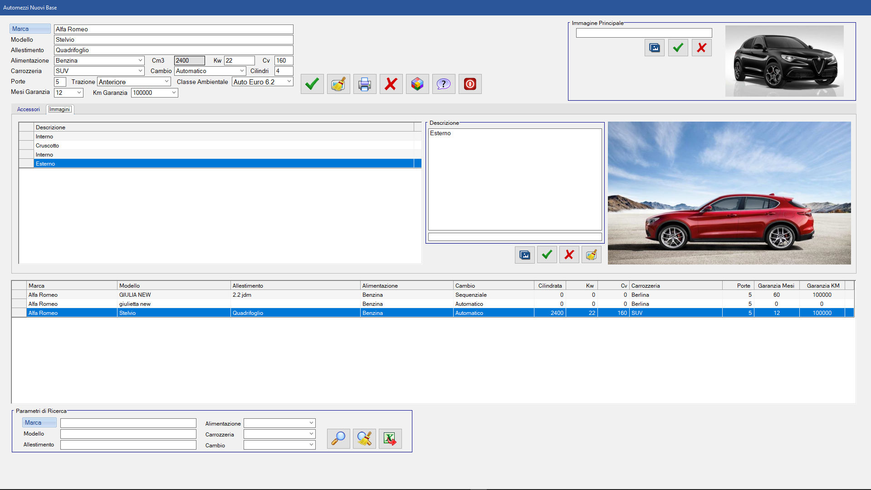Open the Trazione Anteriore dropdown
871x490 pixels.
pyautogui.click(x=166, y=82)
